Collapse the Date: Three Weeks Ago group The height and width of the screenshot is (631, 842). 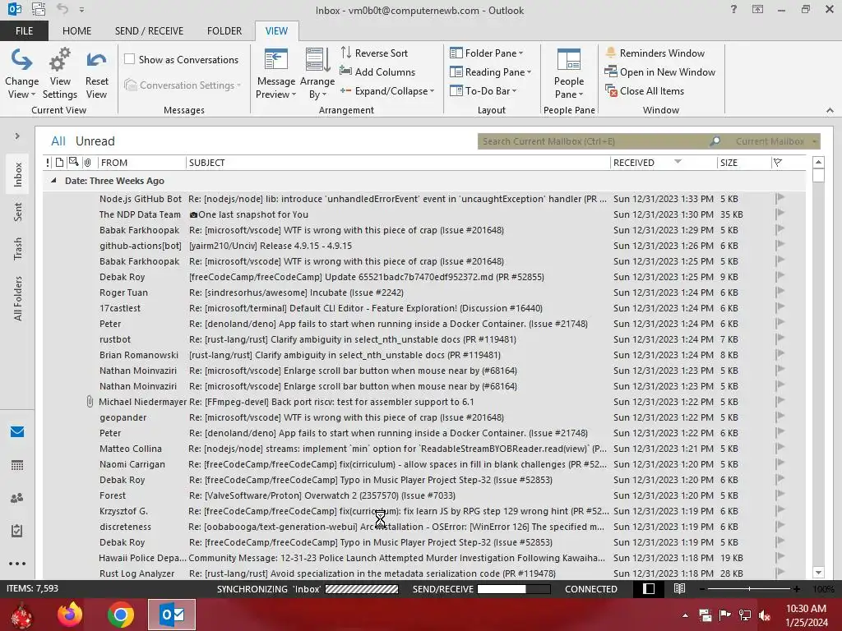(53, 181)
